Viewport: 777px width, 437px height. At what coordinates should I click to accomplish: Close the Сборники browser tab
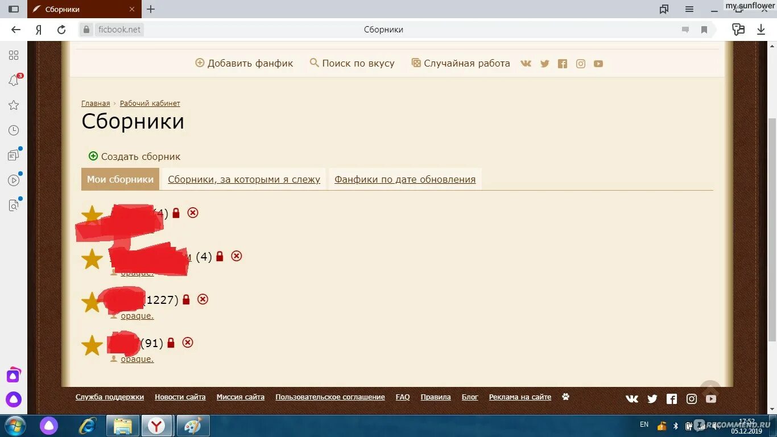coord(132,9)
